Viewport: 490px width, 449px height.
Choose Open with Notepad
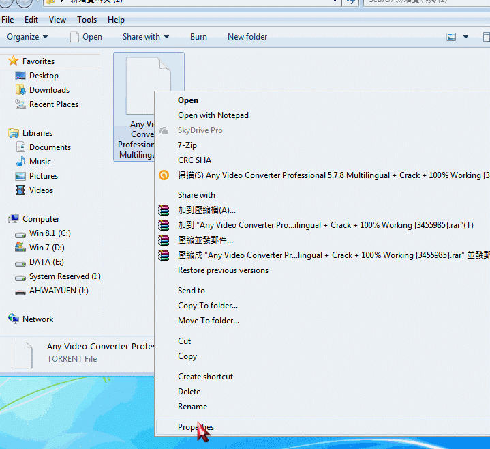pyautogui.click(x=323, y=115)
